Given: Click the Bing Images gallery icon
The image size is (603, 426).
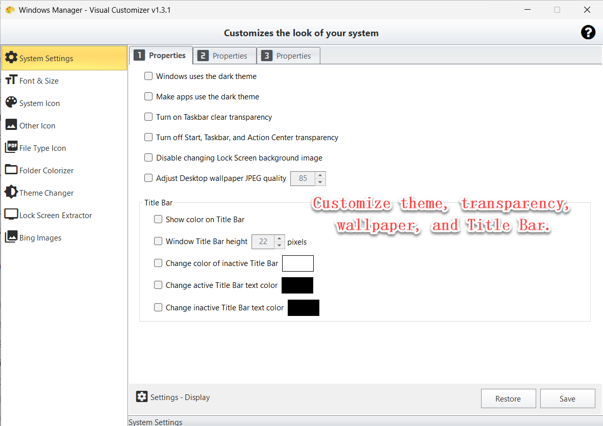Looking at the screenshot, I should (11, 236).
